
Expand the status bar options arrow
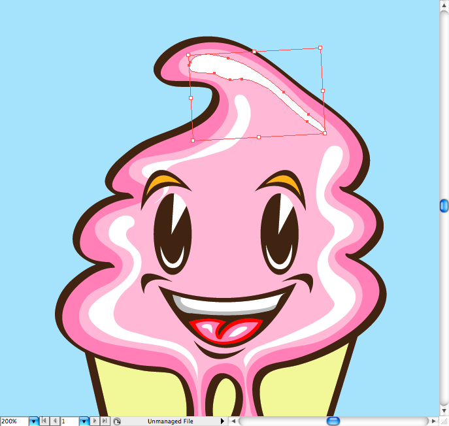pyautogui.click(x=223, y=421)
